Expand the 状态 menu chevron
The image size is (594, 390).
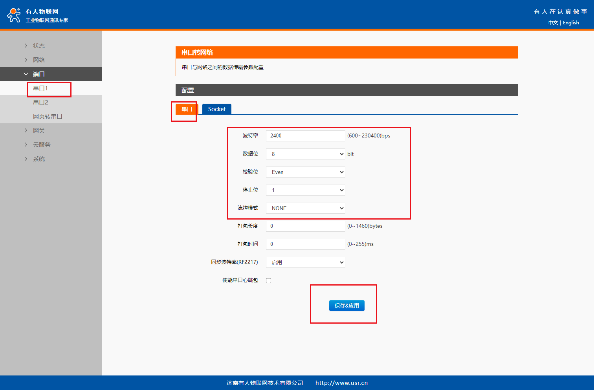(26, 46)
